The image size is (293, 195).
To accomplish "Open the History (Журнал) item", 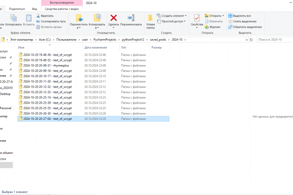I will 212,27.
